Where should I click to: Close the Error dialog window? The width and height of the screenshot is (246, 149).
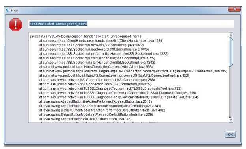tap(234, 9)
